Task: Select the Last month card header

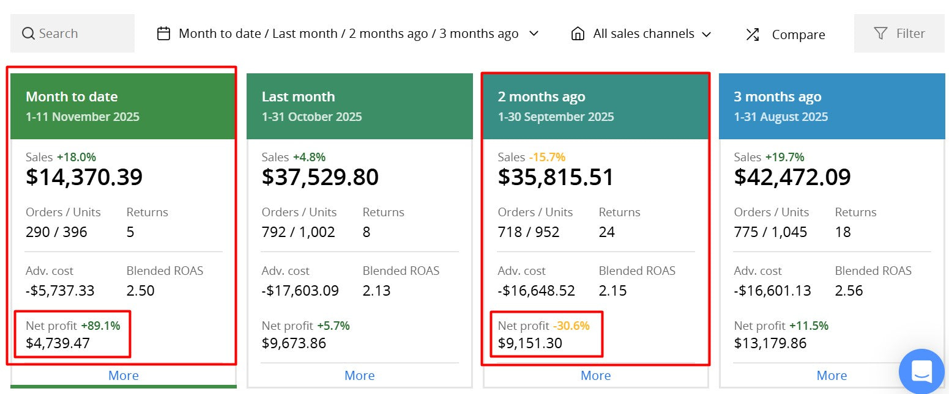Action: click(360, 106)
